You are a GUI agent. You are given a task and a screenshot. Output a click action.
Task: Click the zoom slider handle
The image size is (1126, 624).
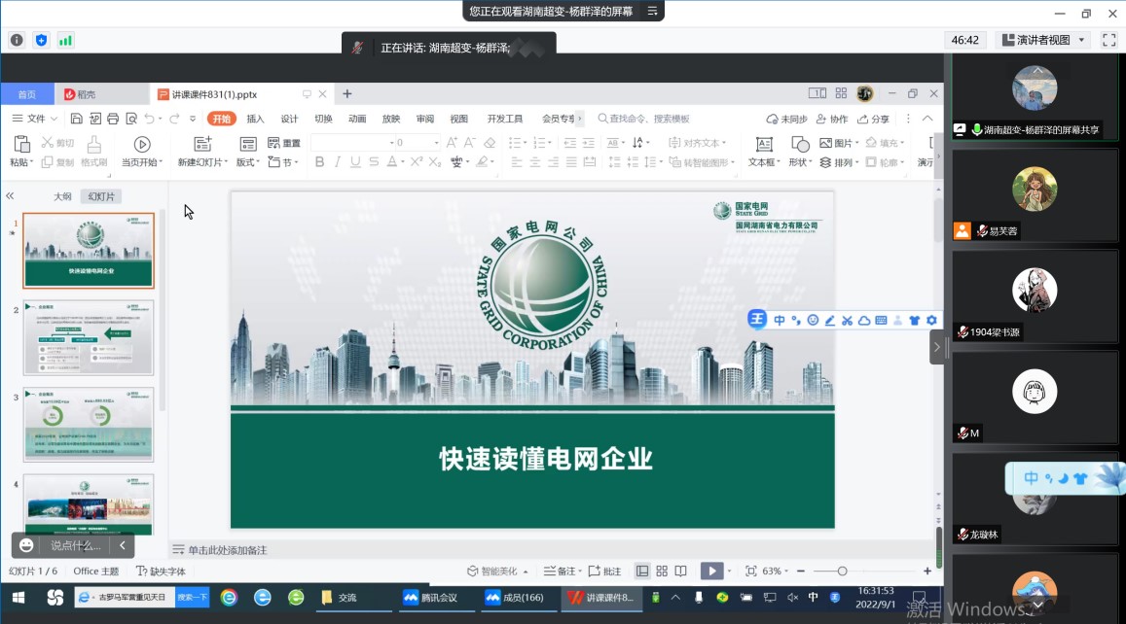pyautogui.click(x=842, y=572)
